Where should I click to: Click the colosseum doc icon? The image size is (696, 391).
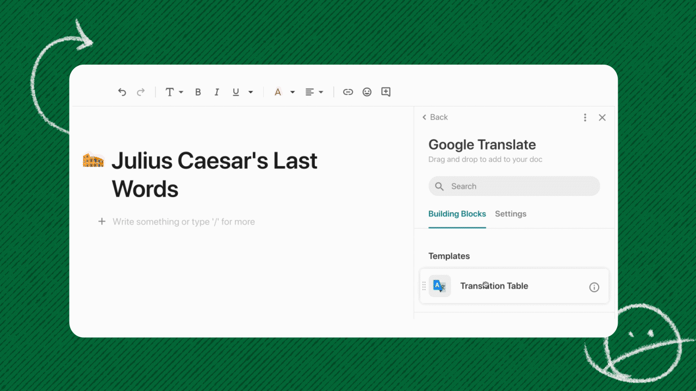click(93, 160)
